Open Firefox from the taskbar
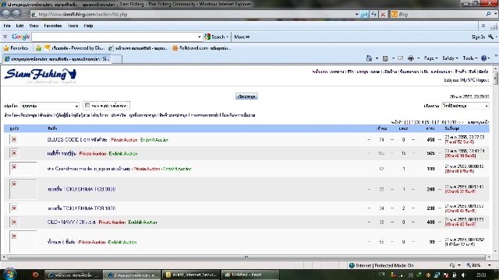Screen dimensions: 499x280 click(x=35, y=275)
